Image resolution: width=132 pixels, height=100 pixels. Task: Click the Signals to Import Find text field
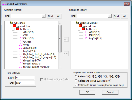93,16
